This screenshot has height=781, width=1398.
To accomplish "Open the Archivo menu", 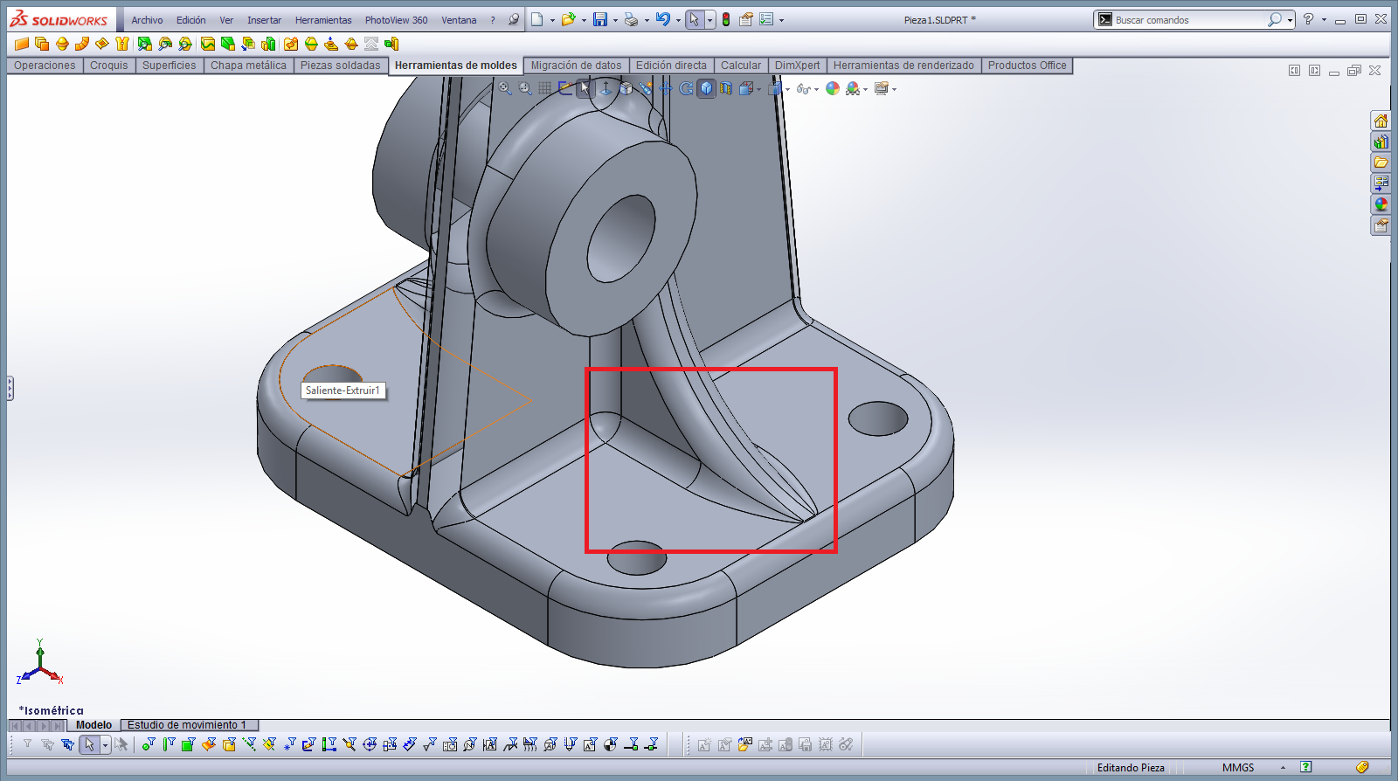I will click(147, 20).
